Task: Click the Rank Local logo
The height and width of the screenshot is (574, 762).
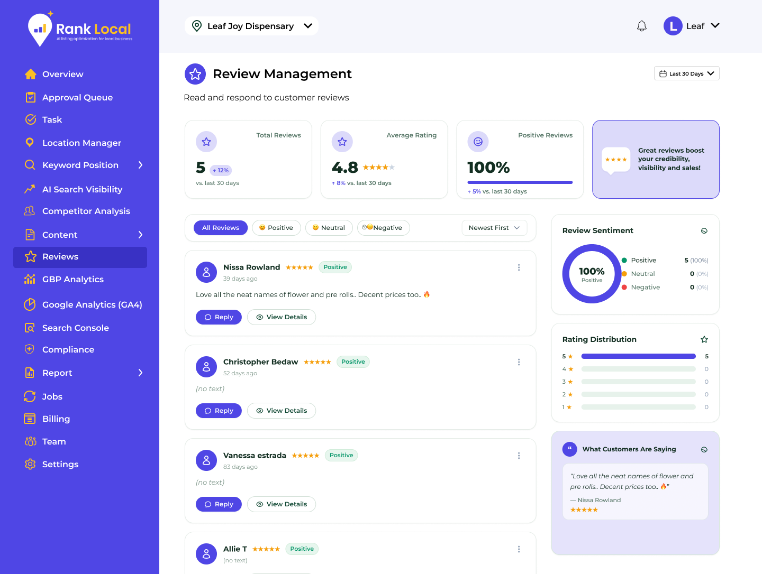Action: point(80,30)
